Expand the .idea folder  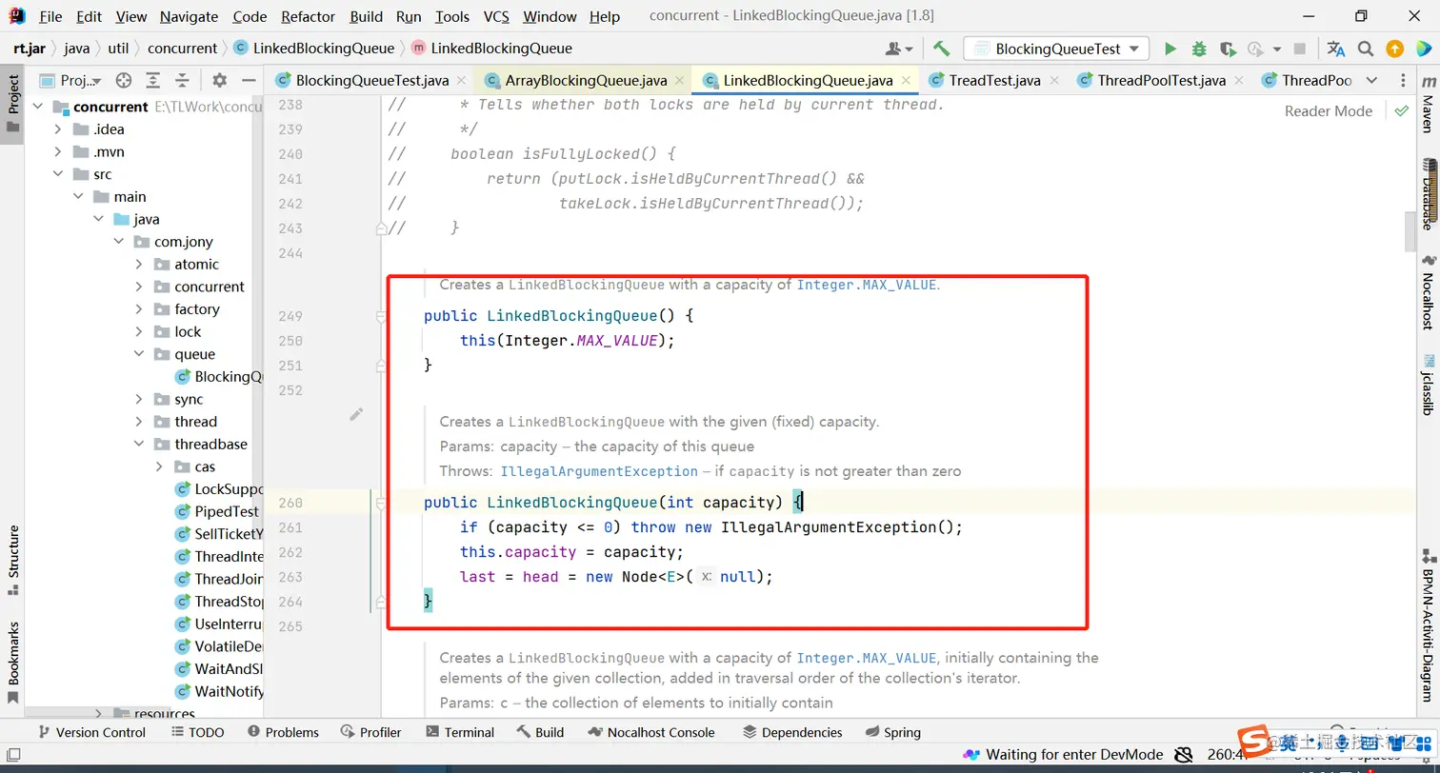pos(58,129)
